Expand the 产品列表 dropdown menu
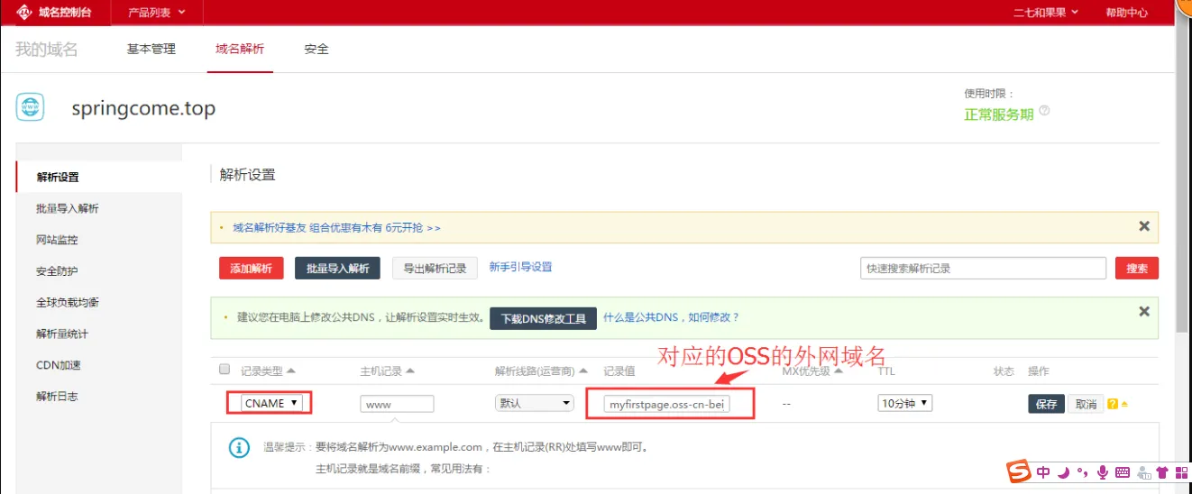Image resolution: width=1192 pixels, height=494 pixels. pos(157,13)
